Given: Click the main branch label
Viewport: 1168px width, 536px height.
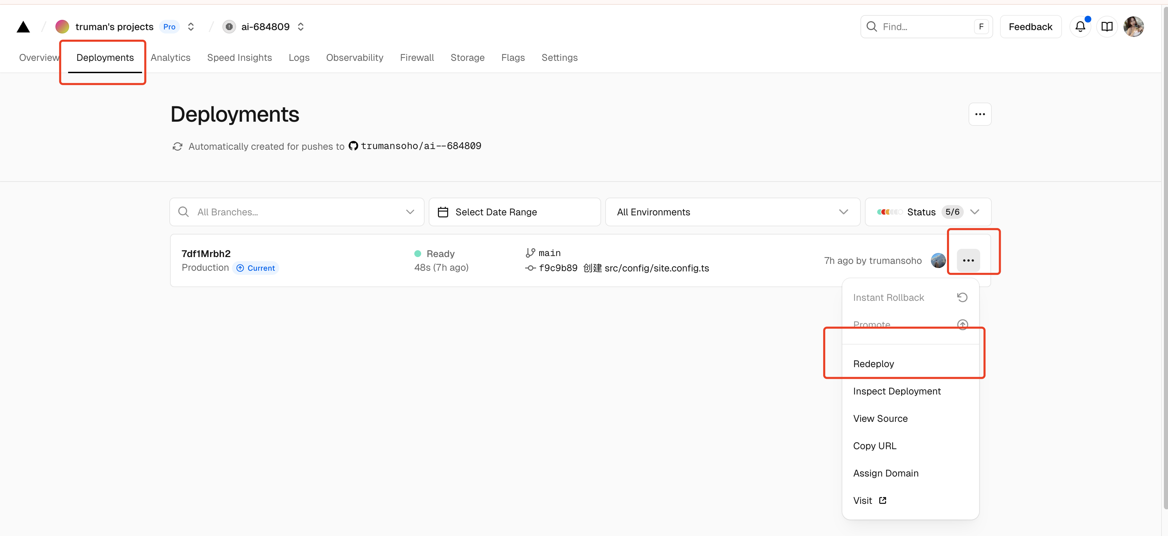Looking at the screenshot, I should point(549,253).
